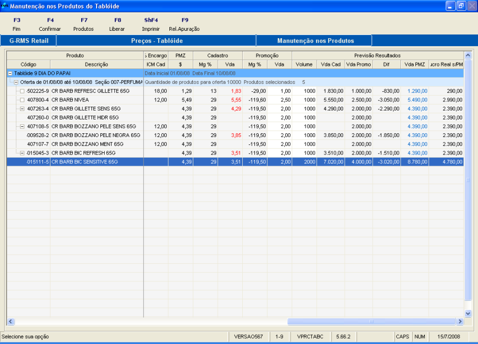Select row CR BARB GILLETTE HIDR 65G
The height and width of the screenshot is (344, 478).
click(x=235, y=118)
